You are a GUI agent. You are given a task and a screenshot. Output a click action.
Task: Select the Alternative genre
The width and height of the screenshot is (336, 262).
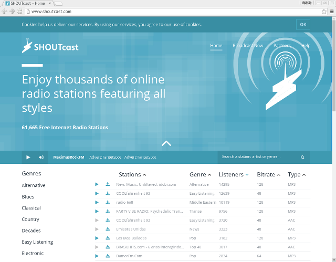(34, 185)
